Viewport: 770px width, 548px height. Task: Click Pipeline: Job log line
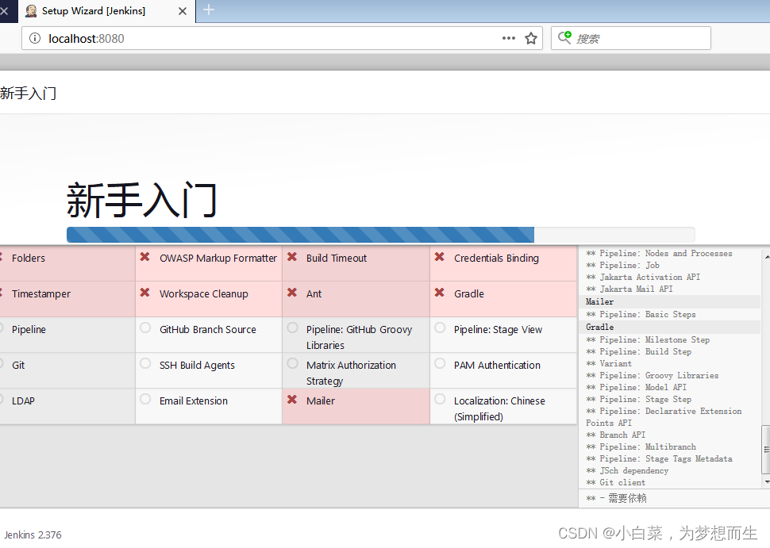[622, 266]
